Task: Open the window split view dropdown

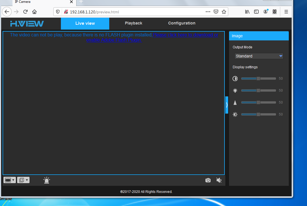Action: [23, 180]
